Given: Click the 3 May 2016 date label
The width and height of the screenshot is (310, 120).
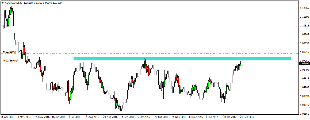Looking at the screenshot, I should pyautogui.click(x=24, y=117).
